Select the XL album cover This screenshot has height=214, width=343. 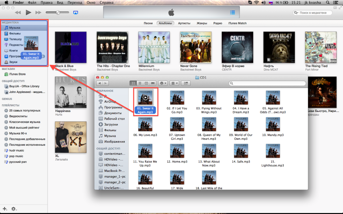[71, 137]
